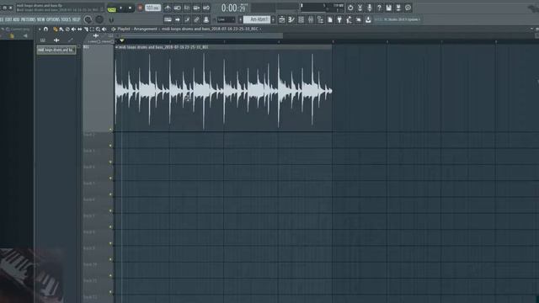The height and width of the screenshot is (303, 539).
Task: Click the render/export icon
Action: 398,8
